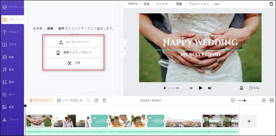Fit timeline to width icon
Viewport: 276px width, 136px height.
[x=272, y=100]
